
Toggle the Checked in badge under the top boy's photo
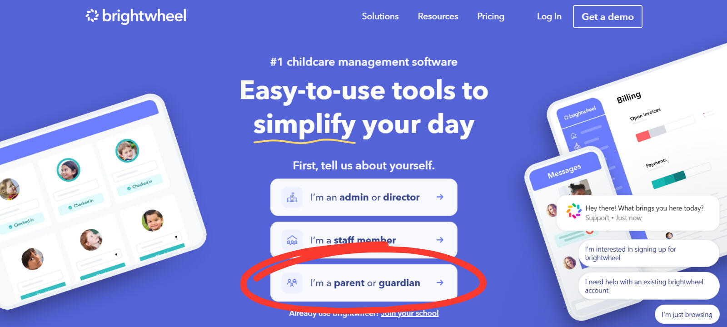pos(140,184)
